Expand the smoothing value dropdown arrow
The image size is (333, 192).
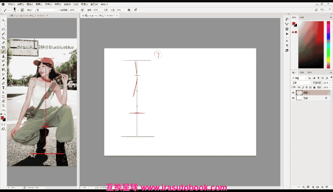125,10
